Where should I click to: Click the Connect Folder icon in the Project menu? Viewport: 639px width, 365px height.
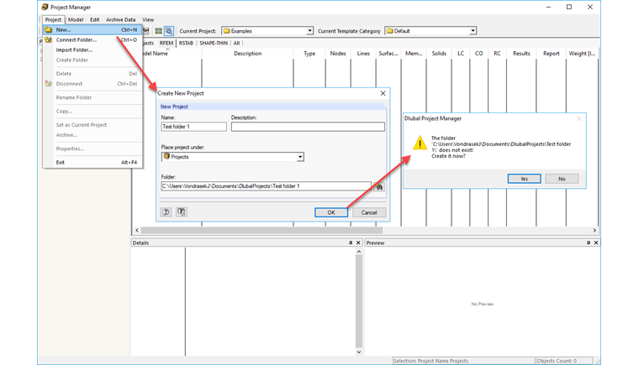pos(48,40)
